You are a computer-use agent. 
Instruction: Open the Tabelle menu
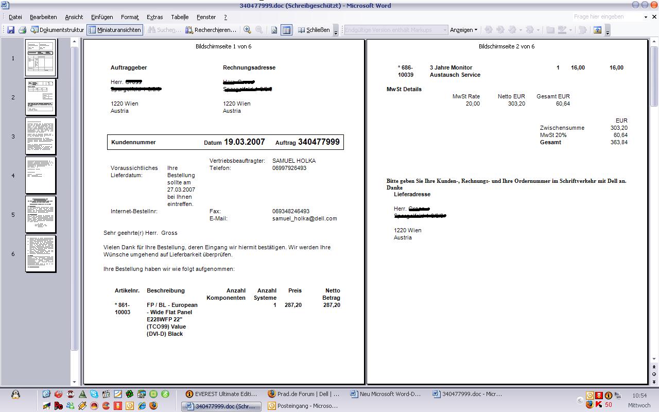point(180,17)
